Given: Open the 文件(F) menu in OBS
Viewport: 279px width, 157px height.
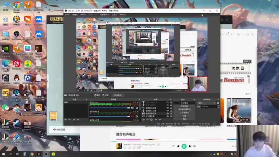Looking at the screenshot, I should [x=67, y=15].
